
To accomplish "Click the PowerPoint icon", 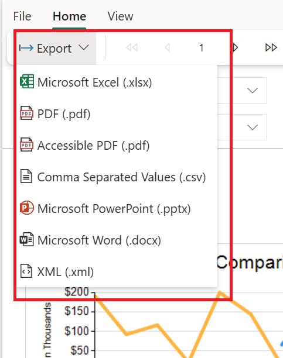I will tap(27, 208).
